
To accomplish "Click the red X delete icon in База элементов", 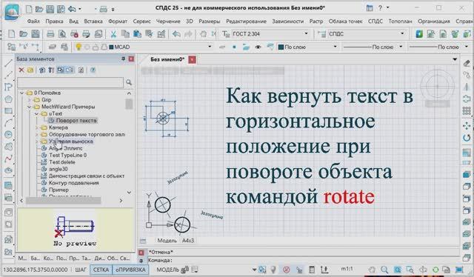I will (21, 70).
